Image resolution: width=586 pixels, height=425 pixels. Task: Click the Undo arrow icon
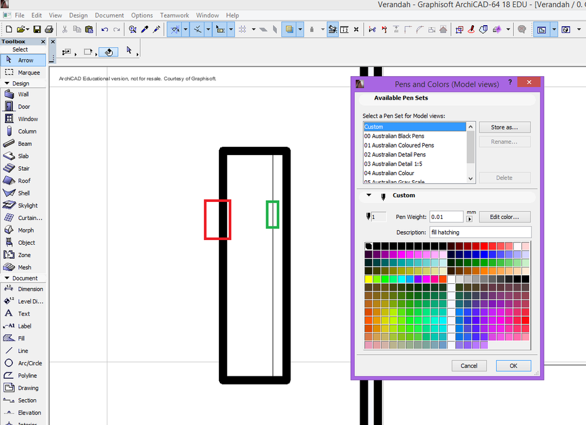104,29
